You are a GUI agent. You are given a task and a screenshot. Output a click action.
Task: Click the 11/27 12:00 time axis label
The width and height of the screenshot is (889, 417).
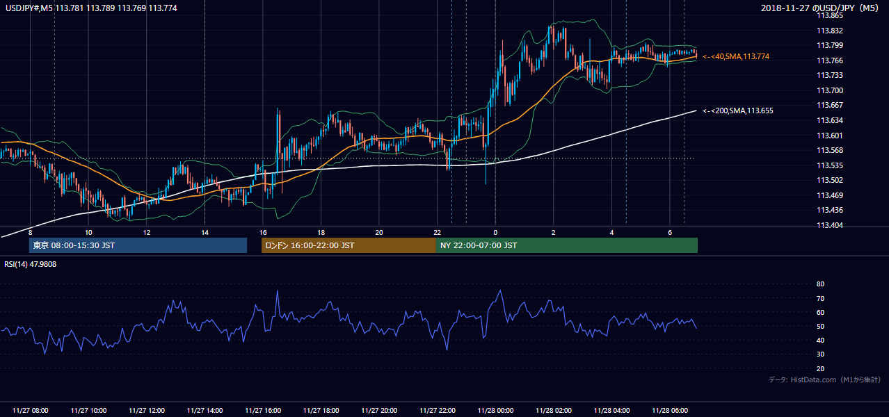pyautogui.click(x=146, y=411)
